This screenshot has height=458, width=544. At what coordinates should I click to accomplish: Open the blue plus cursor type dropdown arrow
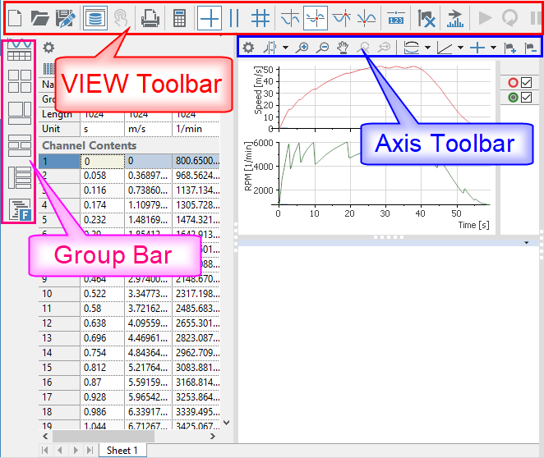[x=492, y=48]
